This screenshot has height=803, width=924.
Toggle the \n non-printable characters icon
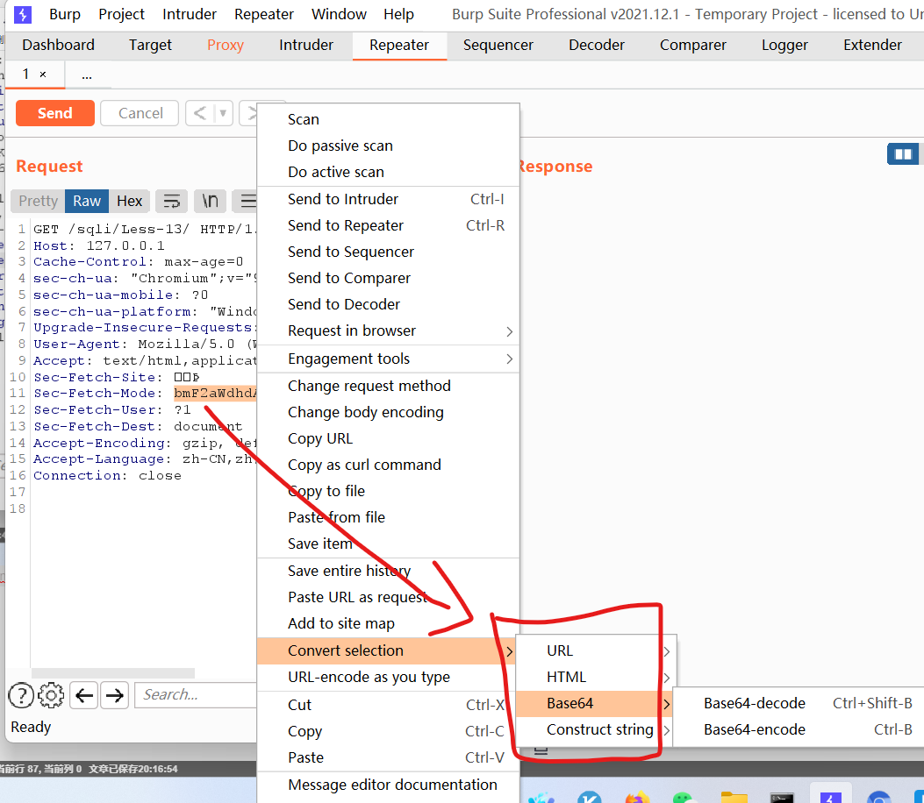tap(210, 202)
